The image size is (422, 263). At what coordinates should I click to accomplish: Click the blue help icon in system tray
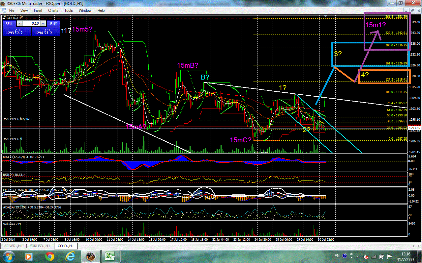tap(345, 256)
